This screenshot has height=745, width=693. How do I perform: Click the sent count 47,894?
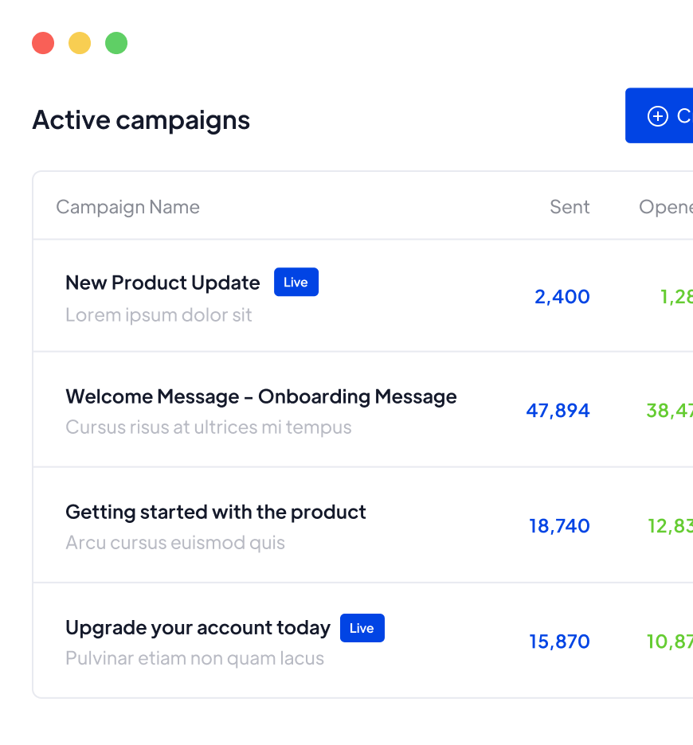(x=558, y=411)
